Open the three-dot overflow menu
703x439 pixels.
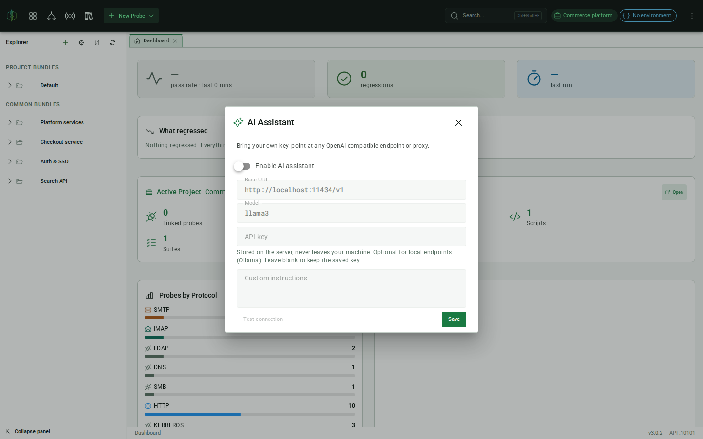coord(692,16)
